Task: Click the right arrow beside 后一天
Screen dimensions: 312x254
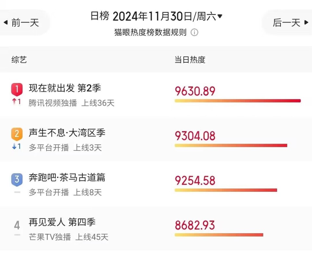Action: coord(307,22)
